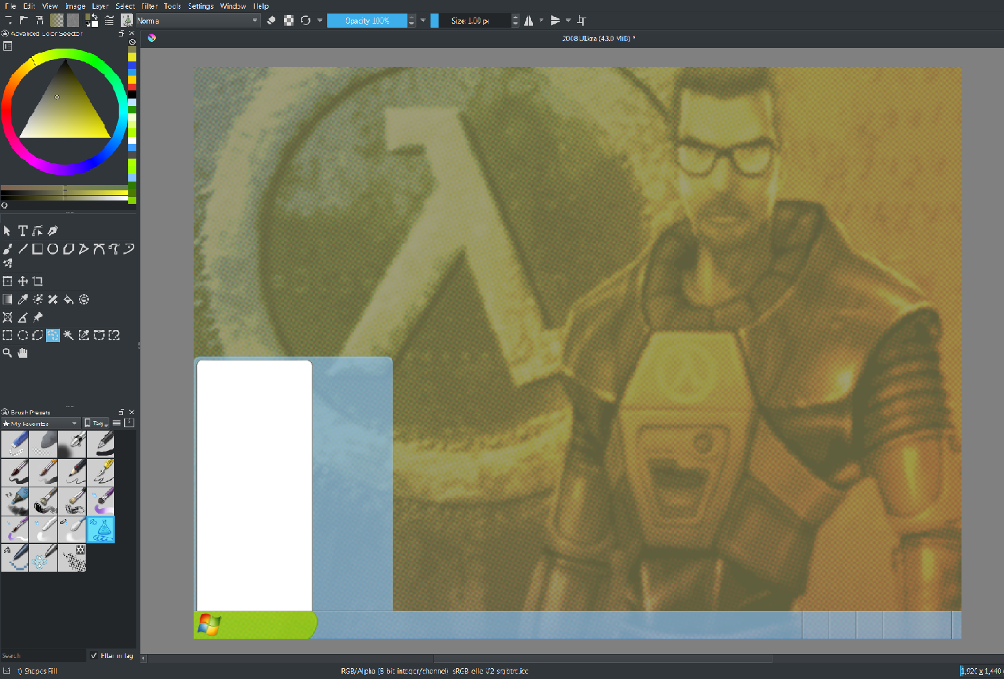The image size is (1004, 679).
Task: Open the brush presets display settings menu
Action: [x=117, y=423]
